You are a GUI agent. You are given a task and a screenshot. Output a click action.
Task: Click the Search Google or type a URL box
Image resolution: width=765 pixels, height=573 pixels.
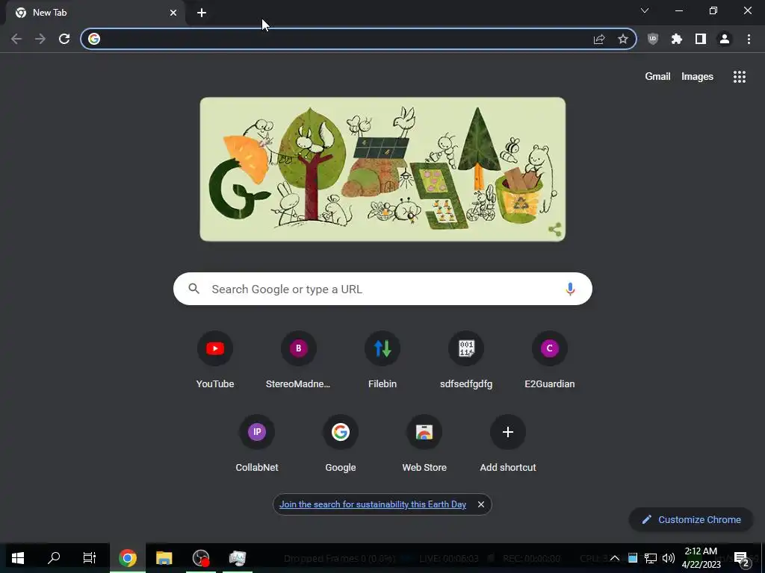pos(382,289)
